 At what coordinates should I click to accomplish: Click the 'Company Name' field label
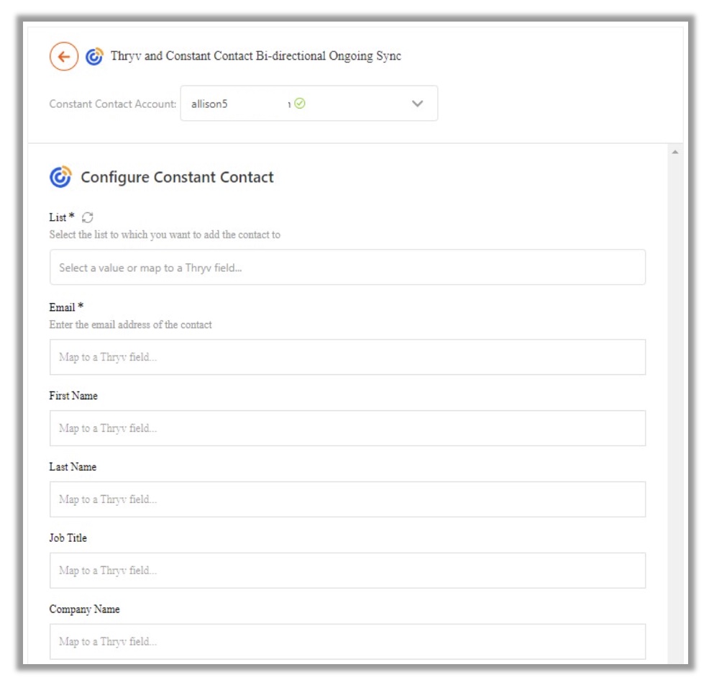[x=84, y=609]
